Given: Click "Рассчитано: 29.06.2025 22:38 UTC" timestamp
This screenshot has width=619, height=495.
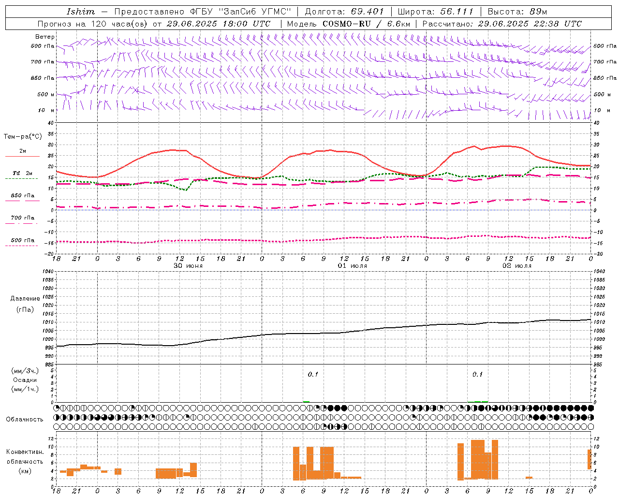Looking at the screenshot, I should pyautogui.click(x=502, y=24).
